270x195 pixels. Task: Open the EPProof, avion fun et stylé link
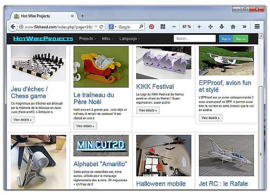[x=225, y=86]
